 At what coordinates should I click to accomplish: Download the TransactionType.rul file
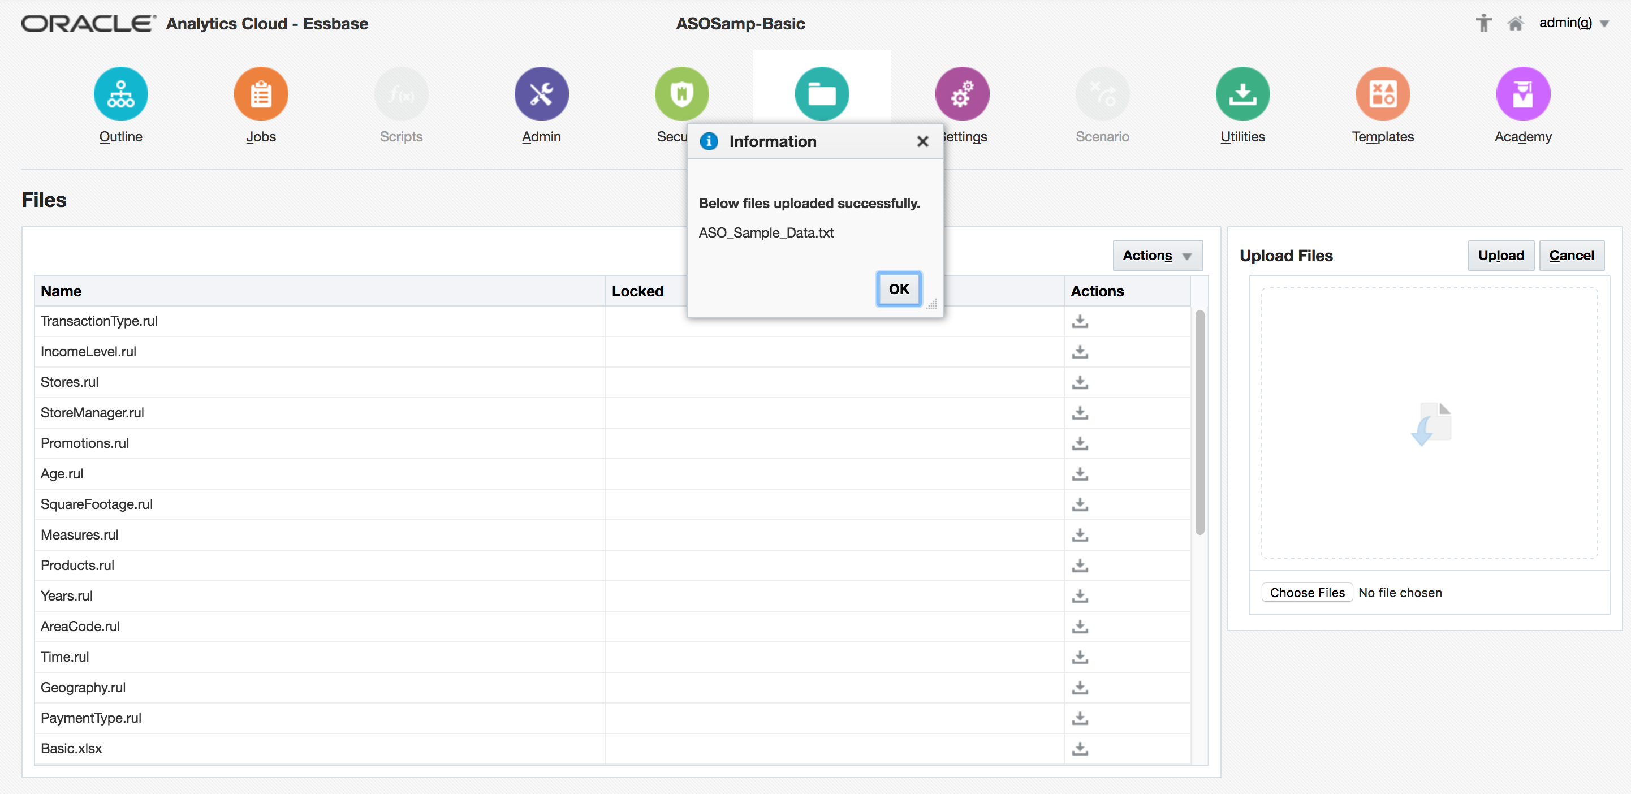1080,322
